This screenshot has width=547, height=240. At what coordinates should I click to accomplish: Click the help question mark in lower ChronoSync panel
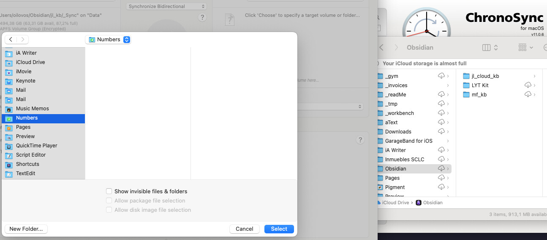360,140
